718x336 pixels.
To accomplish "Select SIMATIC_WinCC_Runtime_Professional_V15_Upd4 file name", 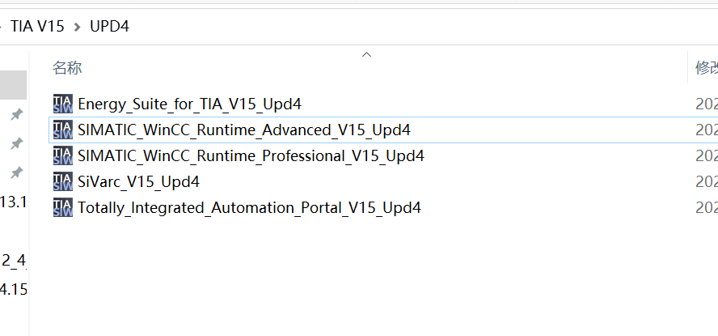I will [x=251, y=155].
